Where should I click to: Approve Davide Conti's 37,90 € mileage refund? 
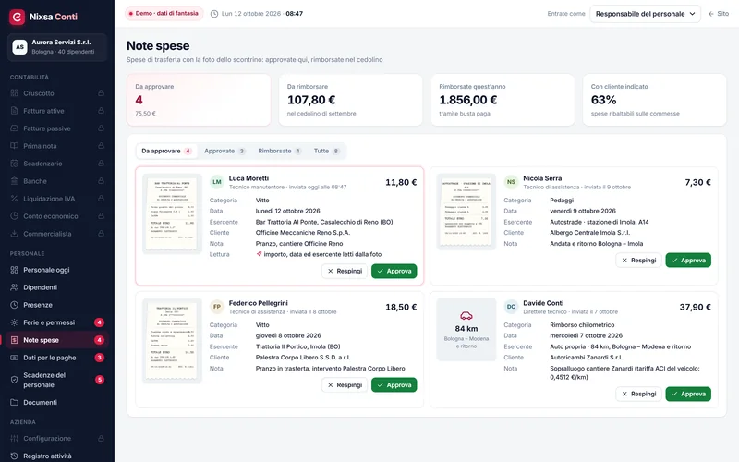(688, 395)
